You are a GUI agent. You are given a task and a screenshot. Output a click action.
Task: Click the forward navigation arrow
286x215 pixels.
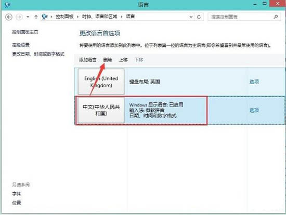coord(19,17)
